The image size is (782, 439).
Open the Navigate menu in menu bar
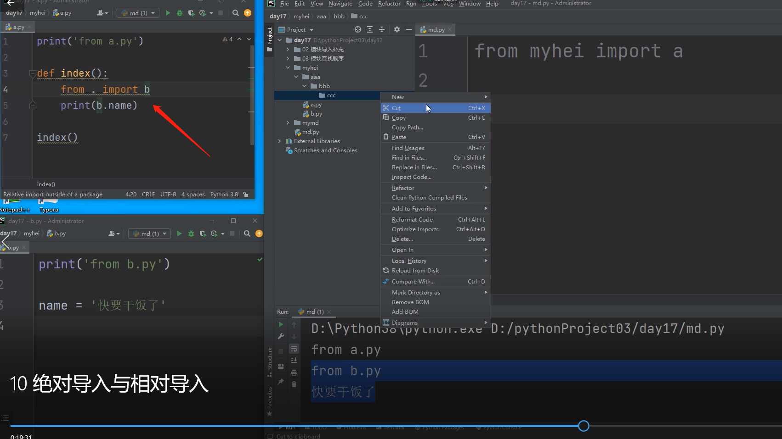coord(340,4)
